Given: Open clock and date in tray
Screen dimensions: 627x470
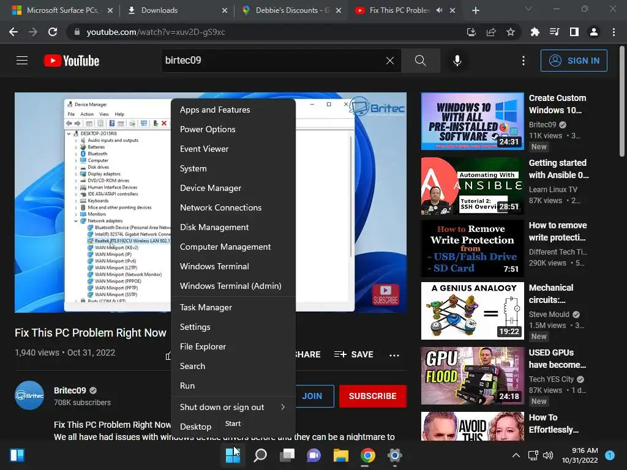Looking at the screenshot, I should click(580, 455).
